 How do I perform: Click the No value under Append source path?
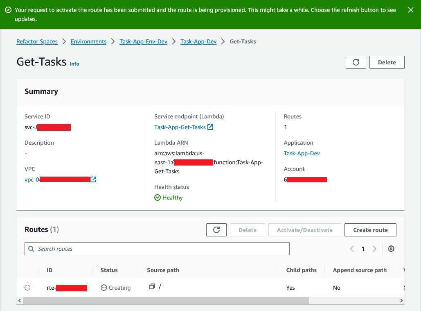[337, 288]
